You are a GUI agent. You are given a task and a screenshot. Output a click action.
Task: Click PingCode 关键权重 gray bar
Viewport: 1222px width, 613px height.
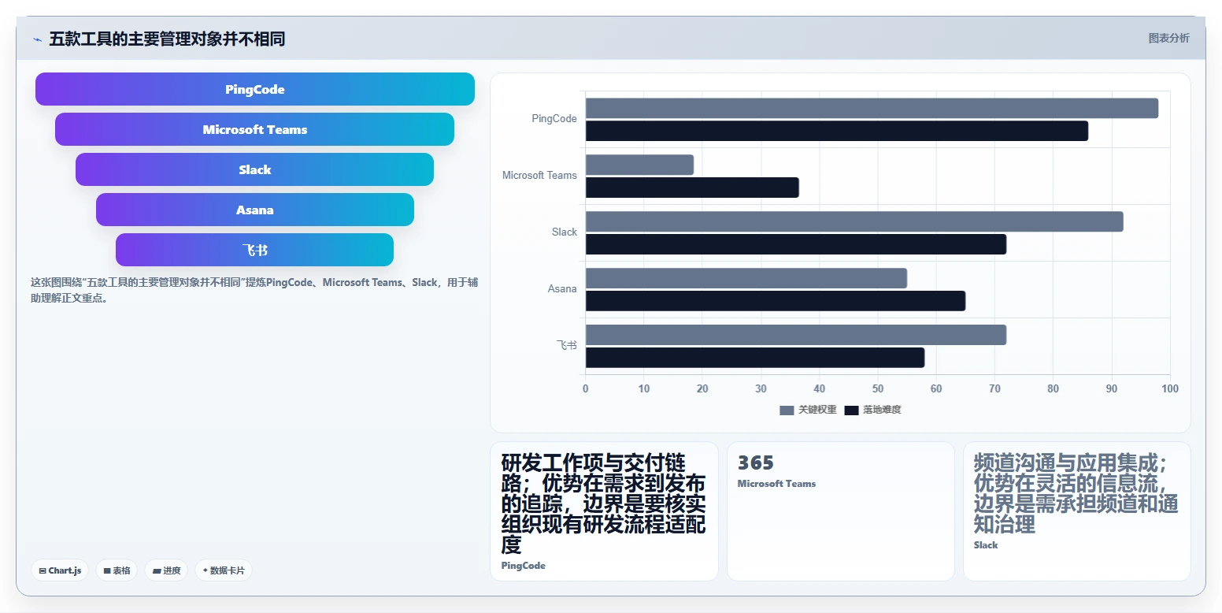pyautogui.click(x=872, y=108)
